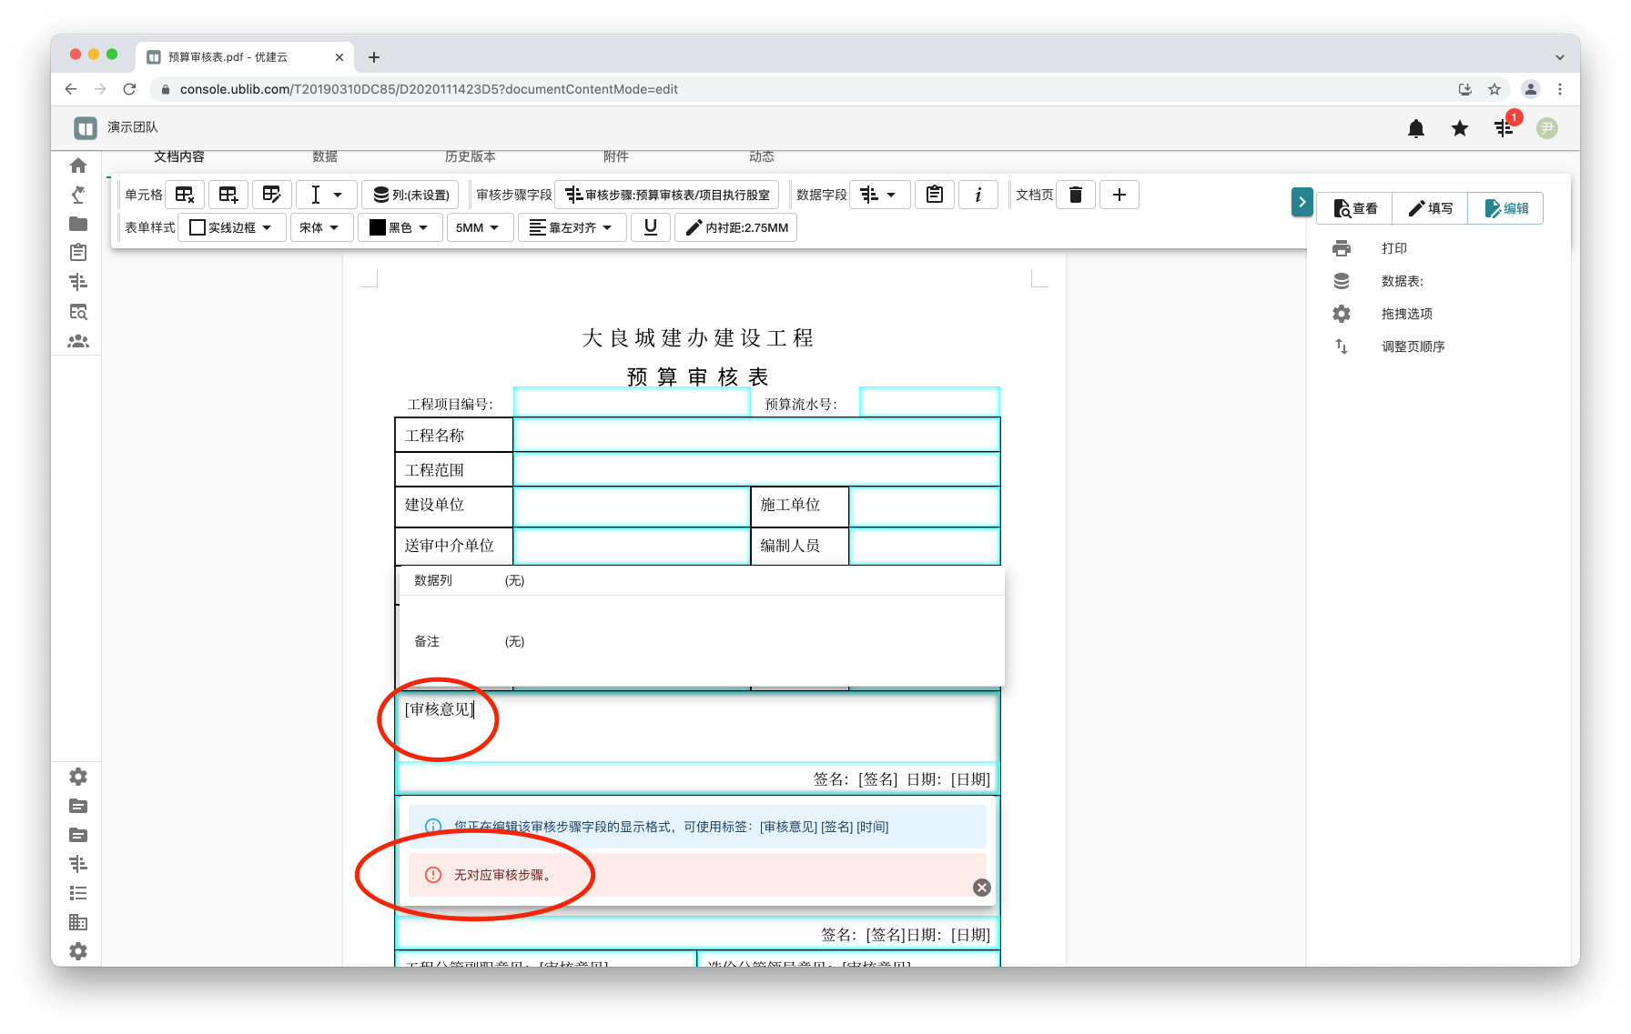Delete the document page with trash icon
Screen dimensions: 1631x1034
point(1076,195)
